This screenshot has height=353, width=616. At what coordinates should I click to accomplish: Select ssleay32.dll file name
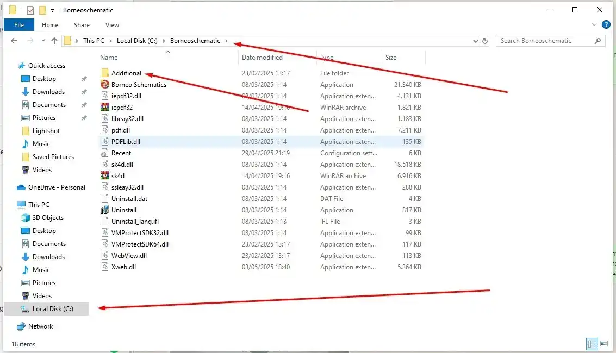coord(127,187)
